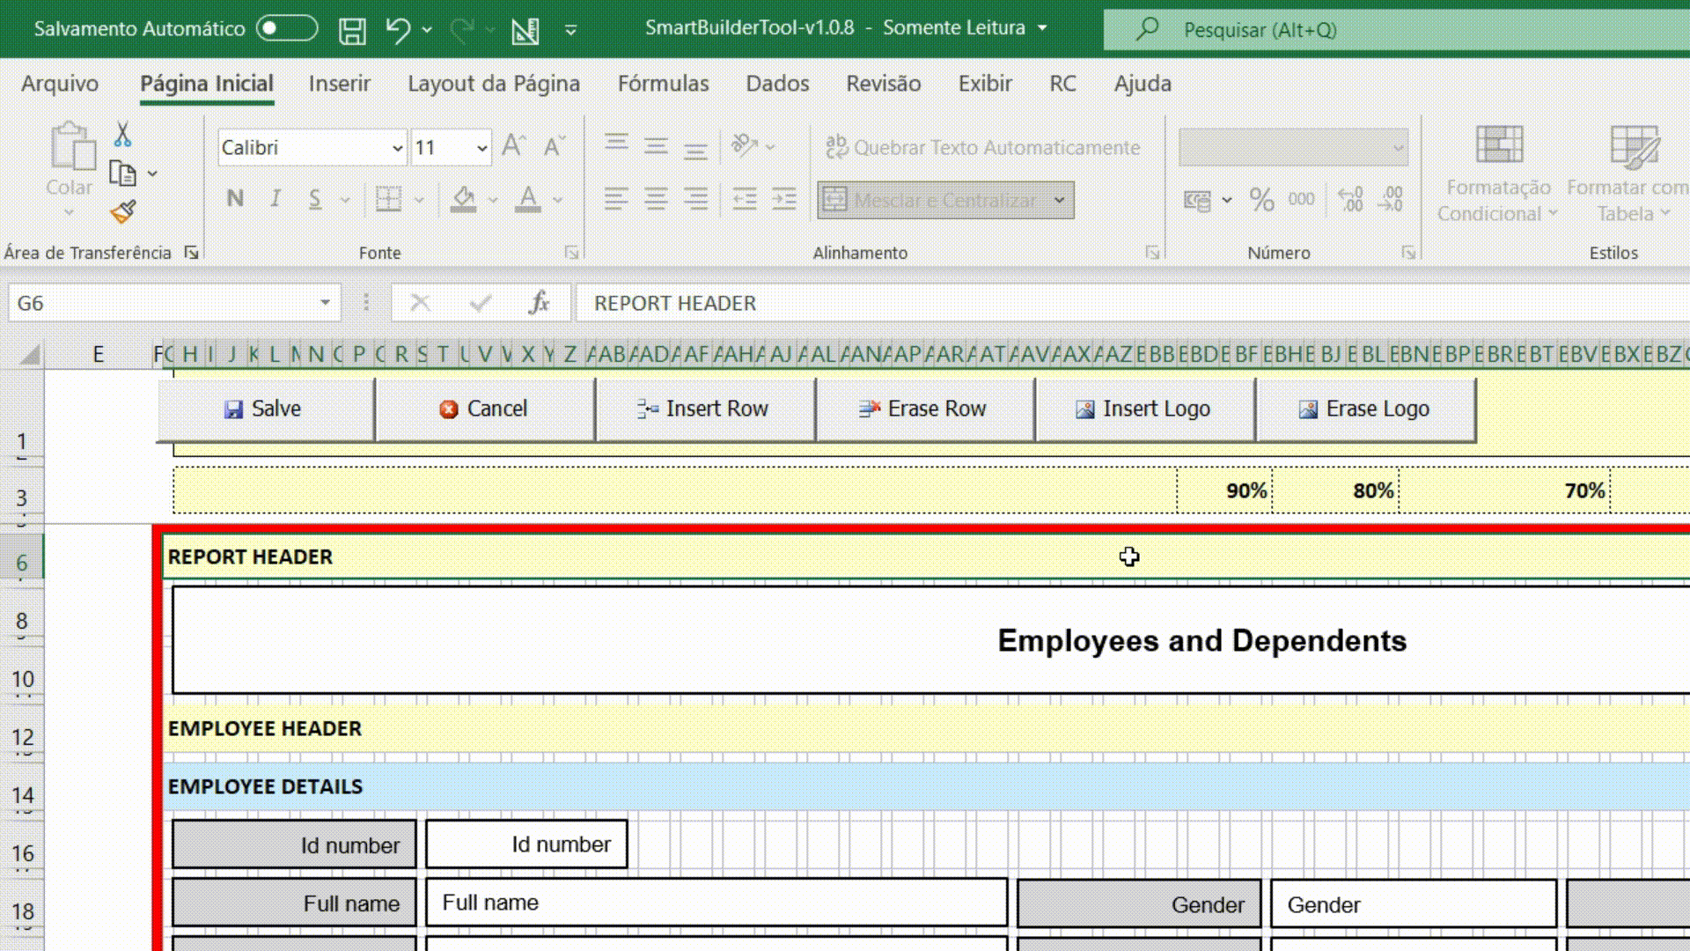Click the Cut scissors icon
Screen dimensions: 1690x951
pyautogui.click(x=122, y=135)
